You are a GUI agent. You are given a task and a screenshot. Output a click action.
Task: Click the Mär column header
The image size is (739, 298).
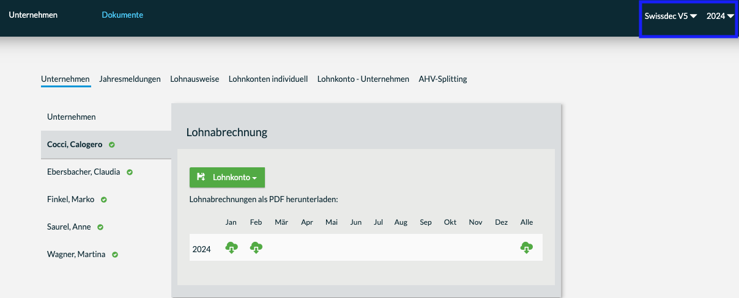[x=281, y=222]
